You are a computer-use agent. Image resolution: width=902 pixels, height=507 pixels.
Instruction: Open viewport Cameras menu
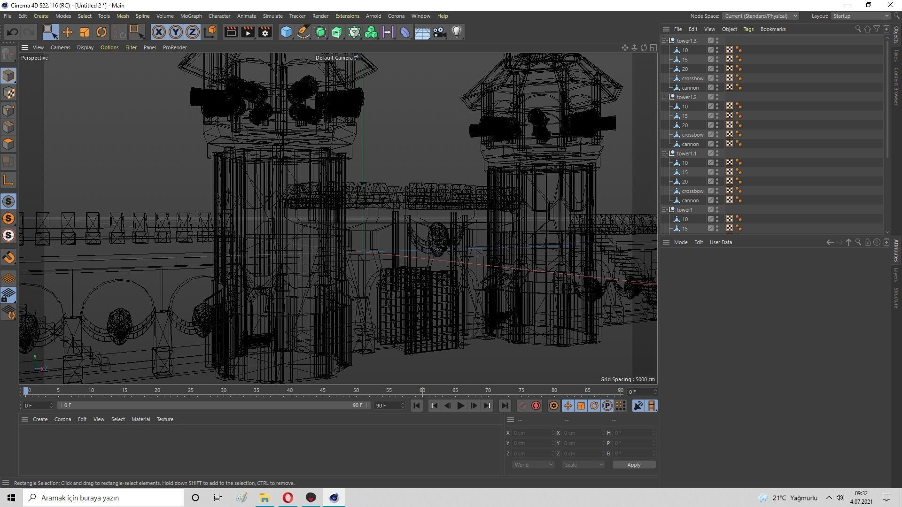pos(60,47)
